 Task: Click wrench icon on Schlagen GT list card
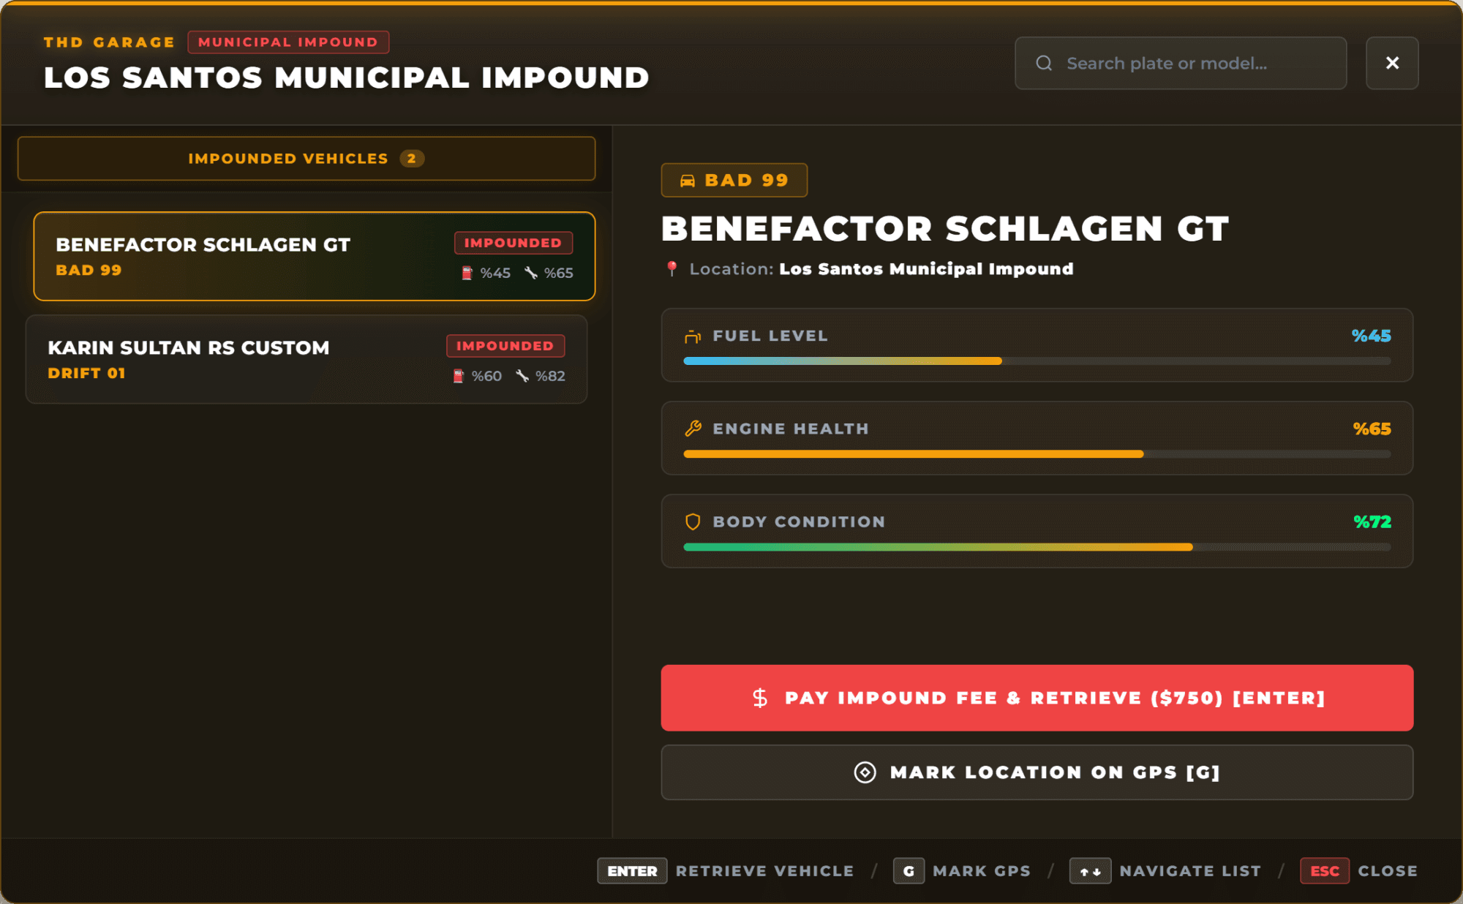[x=531, y=273]
